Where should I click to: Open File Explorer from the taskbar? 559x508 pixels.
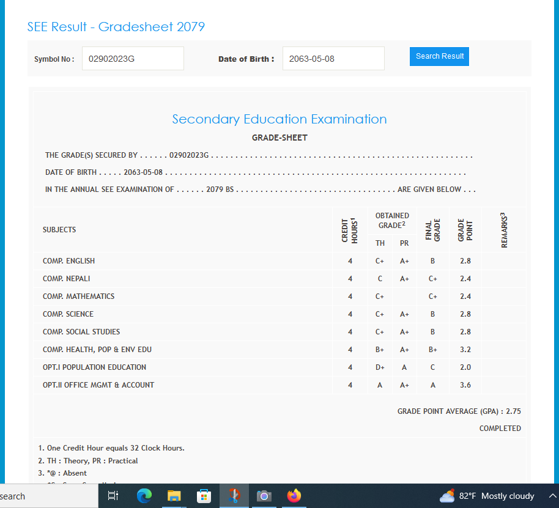click(x=174, y=496)
